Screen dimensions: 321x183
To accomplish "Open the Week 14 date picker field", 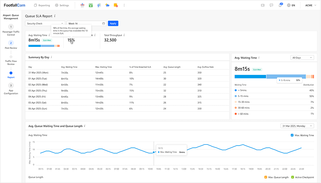I will pyautogui.click(x=87, y=23).
